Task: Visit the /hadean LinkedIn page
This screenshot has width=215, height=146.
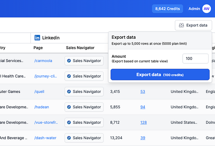Action: pos(42,107)
